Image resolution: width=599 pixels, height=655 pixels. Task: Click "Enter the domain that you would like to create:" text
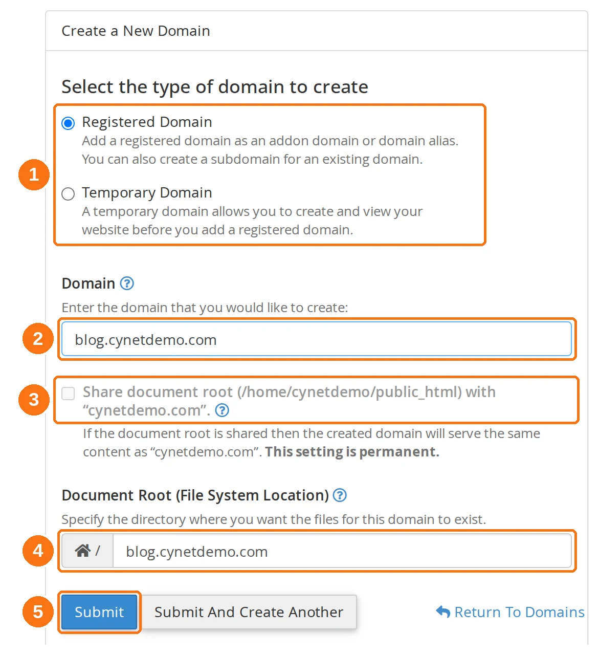pyautogui.click(x=205, y=308)
